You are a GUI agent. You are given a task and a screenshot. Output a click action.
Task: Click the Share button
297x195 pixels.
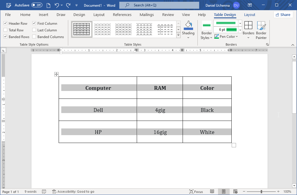tap(283, 14)
